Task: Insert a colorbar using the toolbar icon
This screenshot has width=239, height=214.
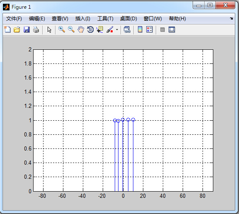Action: pyautogui.click(x=140, y=29)
